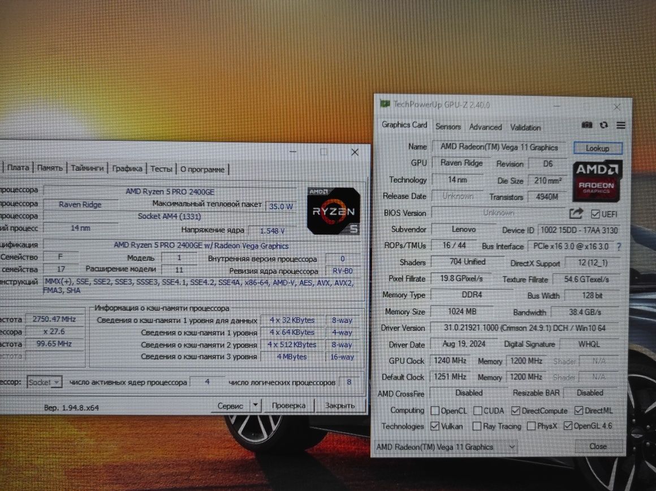The height and width of the screenshot is (491, 656).
Task: Click the Memory Type value DDR4
Action: (x=472, y=295)
